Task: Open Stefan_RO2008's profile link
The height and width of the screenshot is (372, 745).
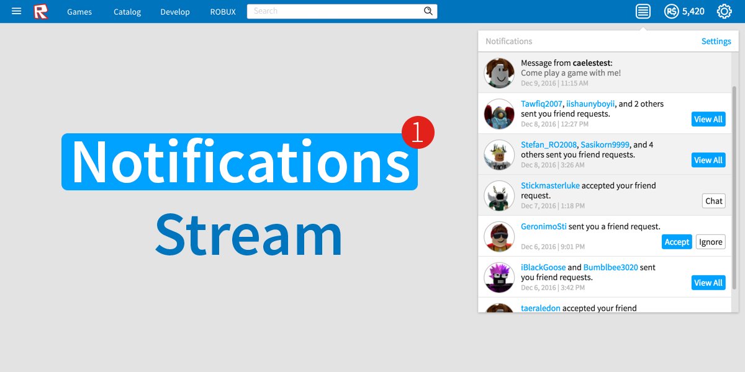Action: [x=549, y=144]
